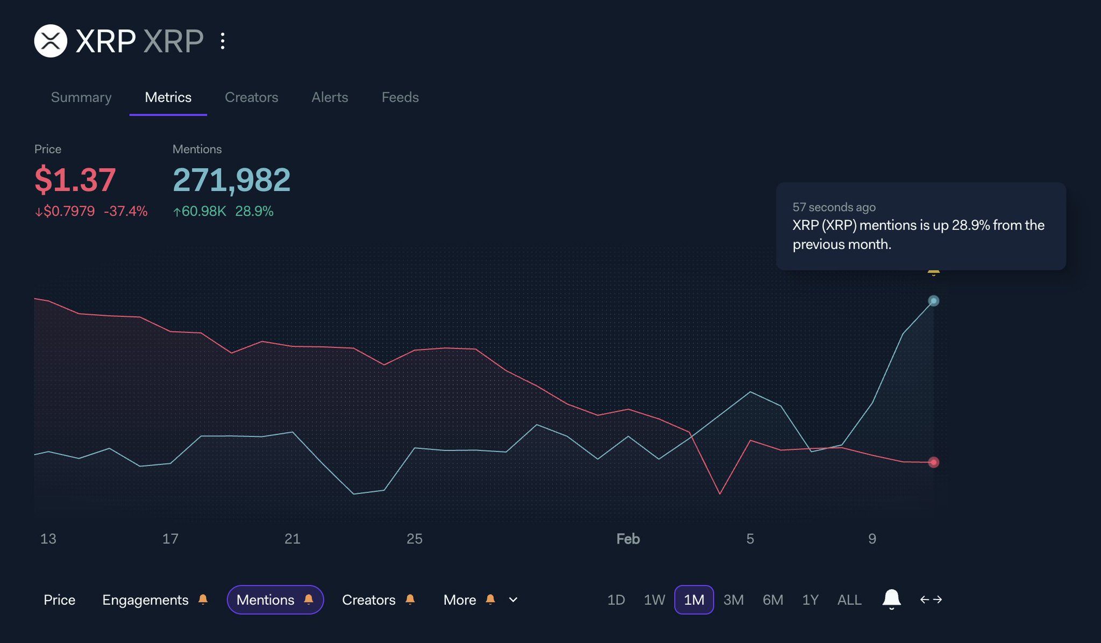Expand the More metrics chevron

(x=513, y=599)
